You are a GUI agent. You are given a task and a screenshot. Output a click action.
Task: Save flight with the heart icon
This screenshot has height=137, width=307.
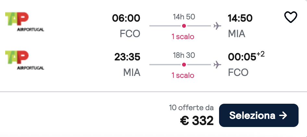click(x=290, y=18)
